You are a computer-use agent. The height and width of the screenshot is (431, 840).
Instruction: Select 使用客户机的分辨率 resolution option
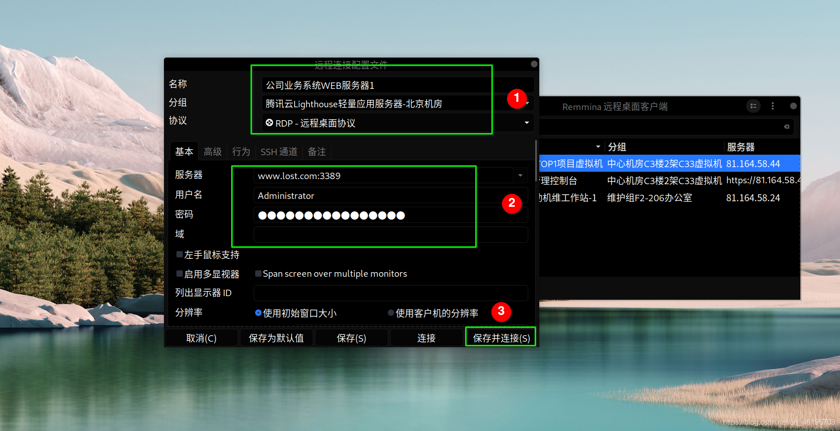click(x=391, y=313)
